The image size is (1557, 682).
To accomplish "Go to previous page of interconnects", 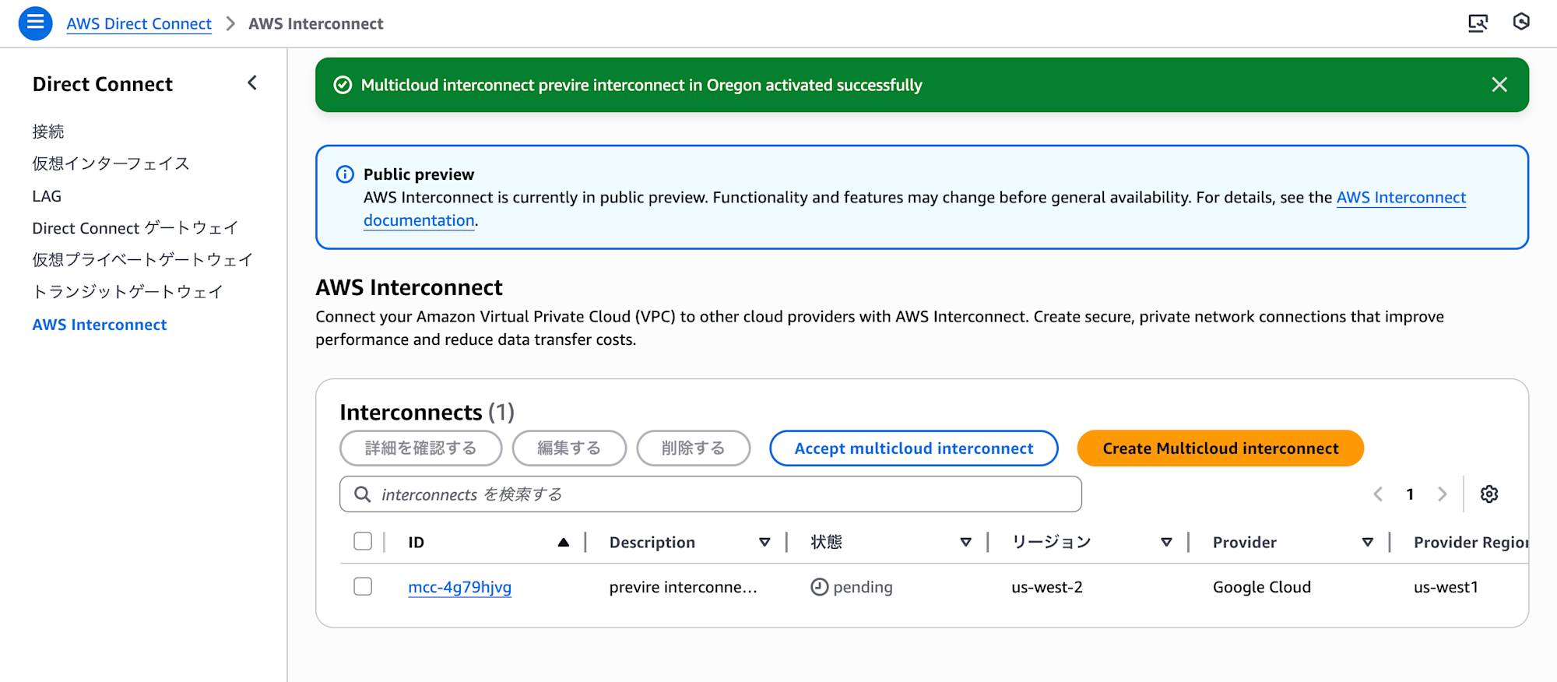I will pyautogui.click(x=1378, y=494).
